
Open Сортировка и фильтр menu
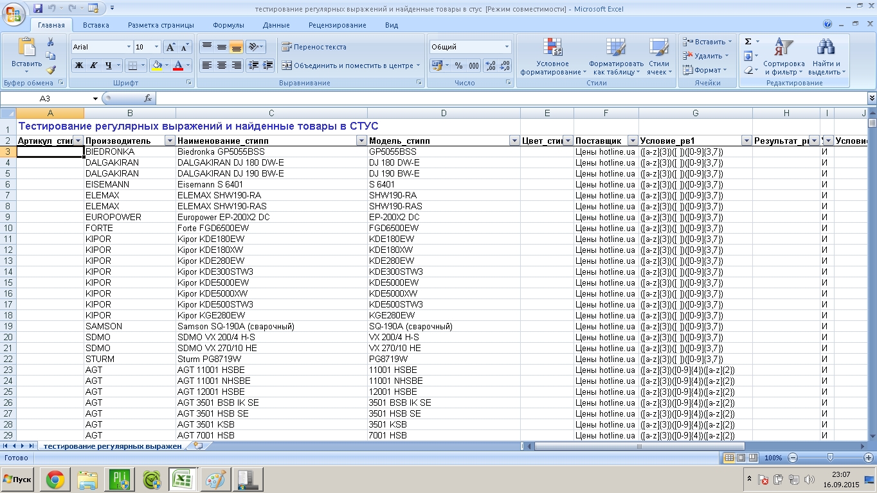pyautogui.click(x=784, y=56)
